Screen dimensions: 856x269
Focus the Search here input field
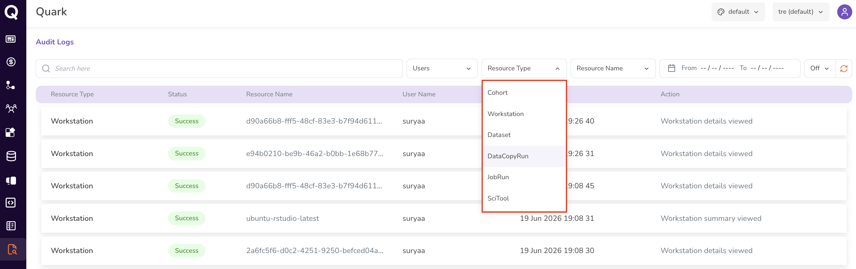tap(219, 68)
